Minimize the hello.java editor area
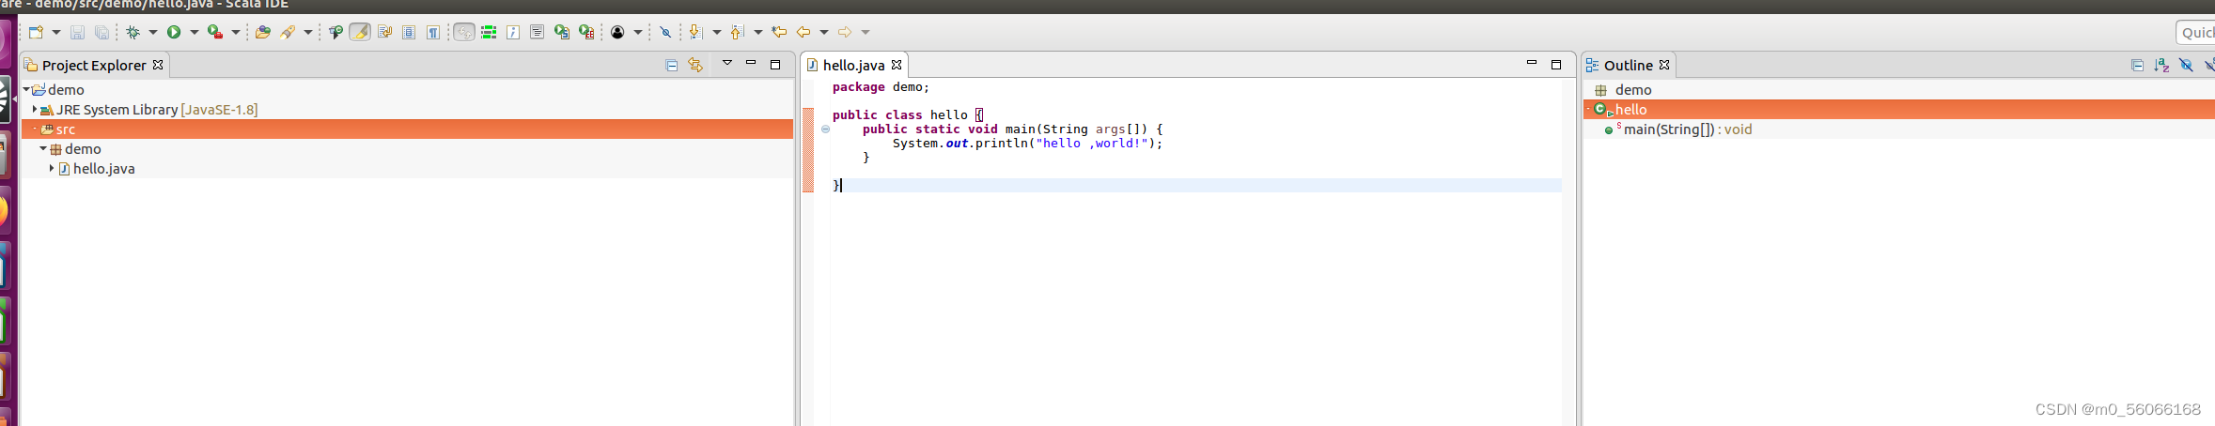The height and width of the screenshot is (426, 2215). 1532,63
